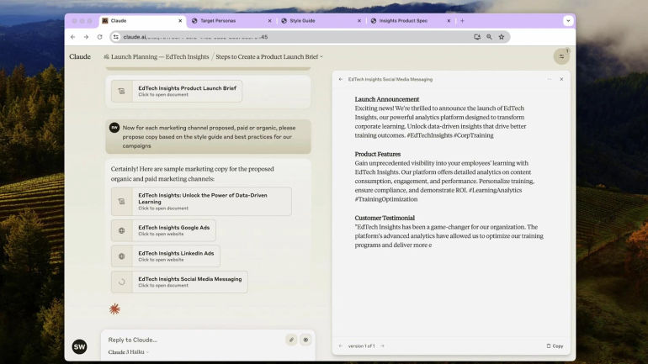Open the browser tab list chevron
The image size is (648, 364).
click(x=568, y=21)
